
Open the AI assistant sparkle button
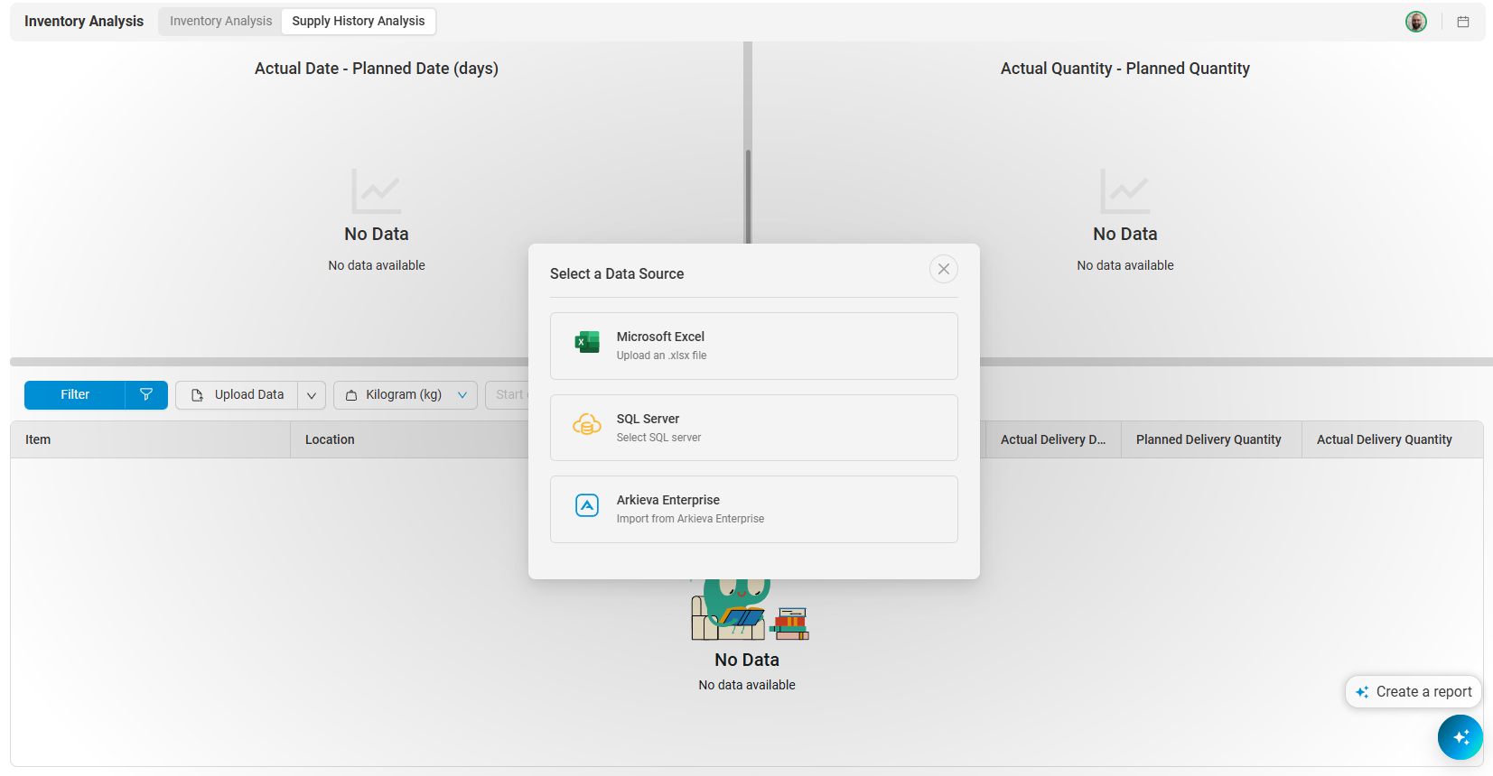tap(1460, 737)
